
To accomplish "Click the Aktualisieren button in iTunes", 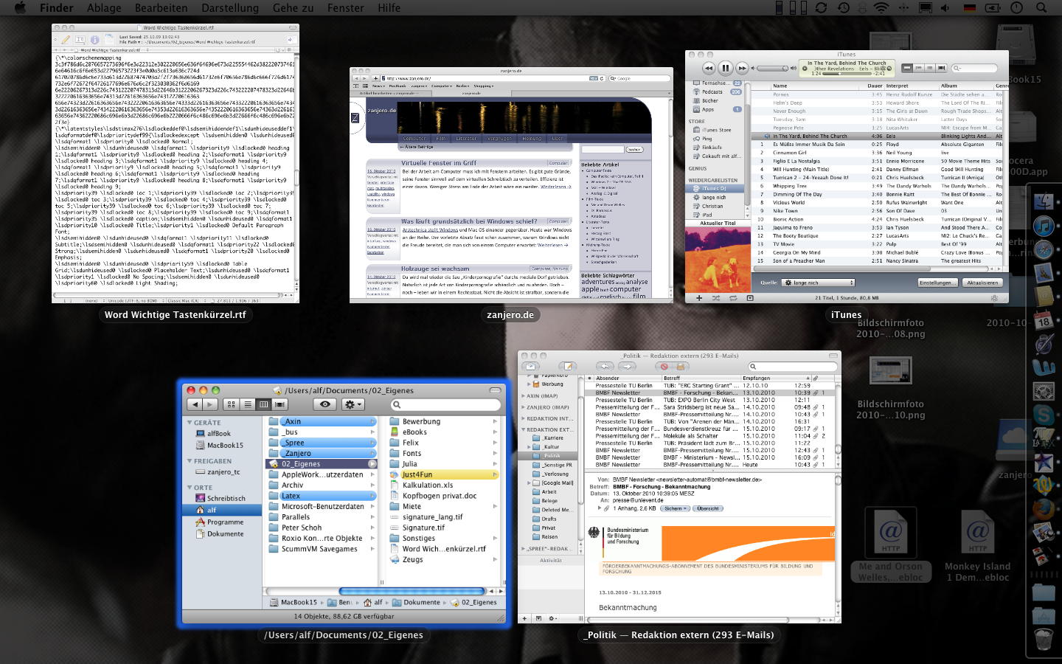I will pos(982,283).
